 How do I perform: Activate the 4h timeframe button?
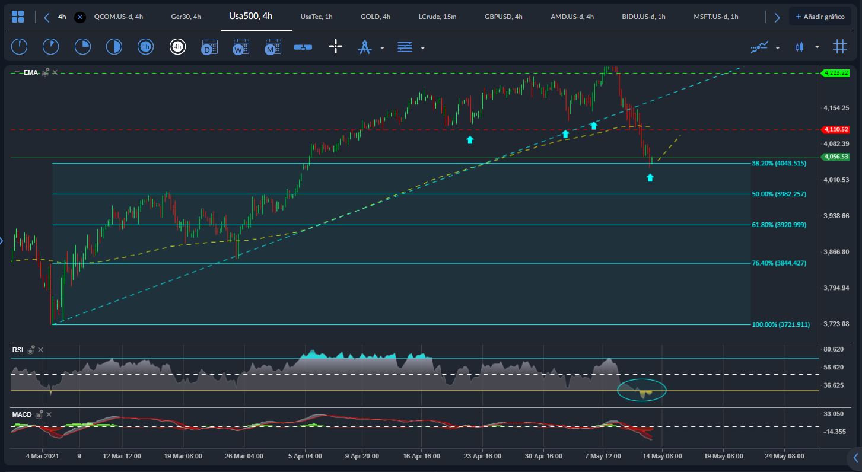tap(177, 47)
